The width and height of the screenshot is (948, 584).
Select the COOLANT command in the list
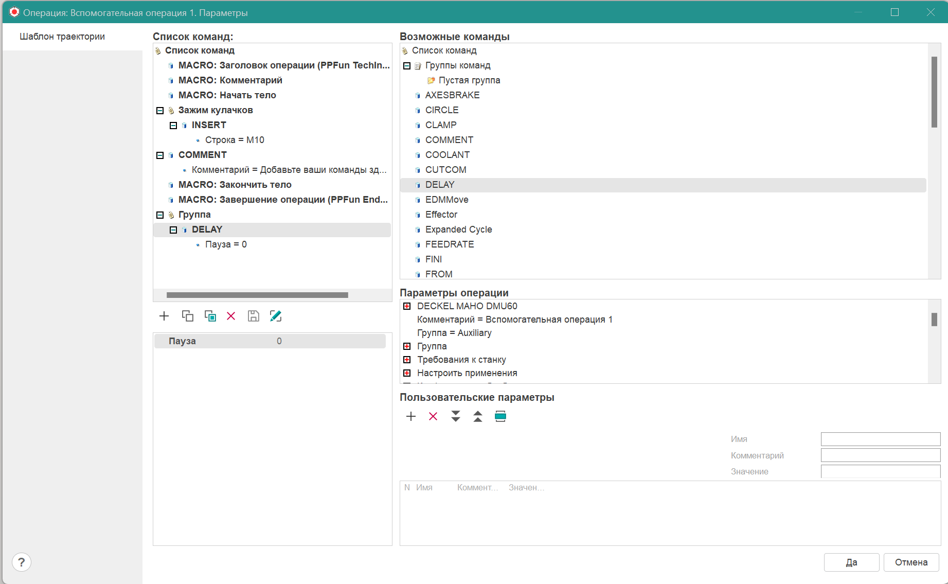tap(447, 155)
